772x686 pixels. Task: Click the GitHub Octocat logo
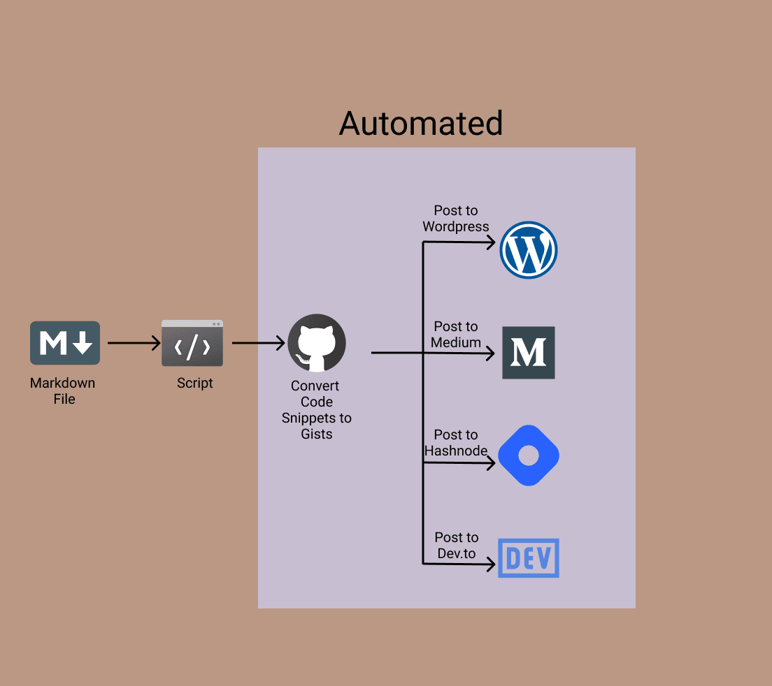point(317,343)
